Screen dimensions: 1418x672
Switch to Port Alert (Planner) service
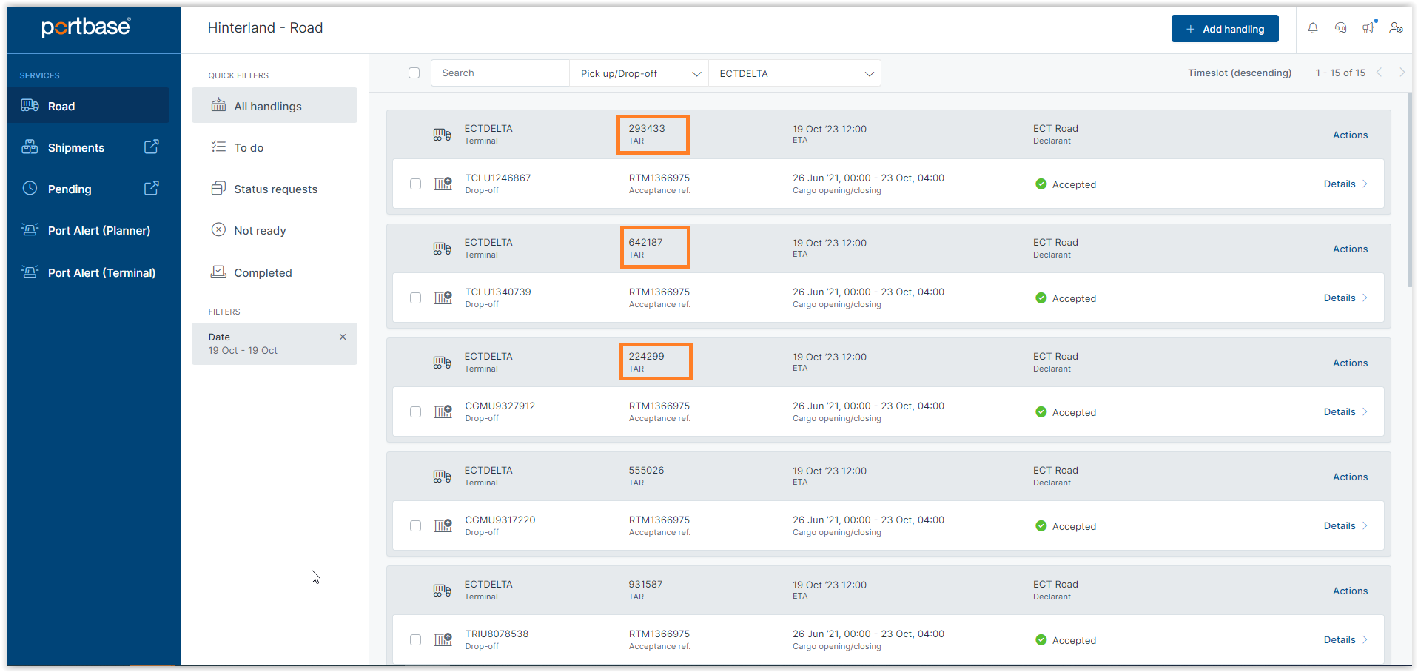98,231
